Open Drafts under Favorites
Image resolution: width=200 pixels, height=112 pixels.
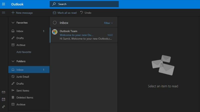[29, 38]
